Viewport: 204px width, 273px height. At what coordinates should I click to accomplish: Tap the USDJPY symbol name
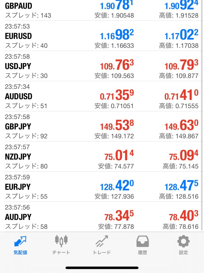pos(18,66)
